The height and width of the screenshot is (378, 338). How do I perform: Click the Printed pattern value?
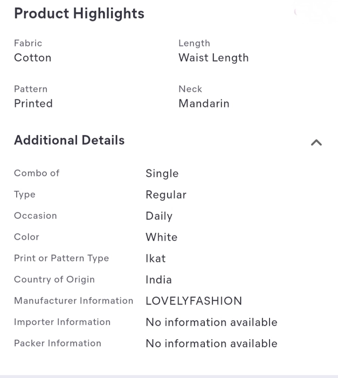(x=33, y=104)
